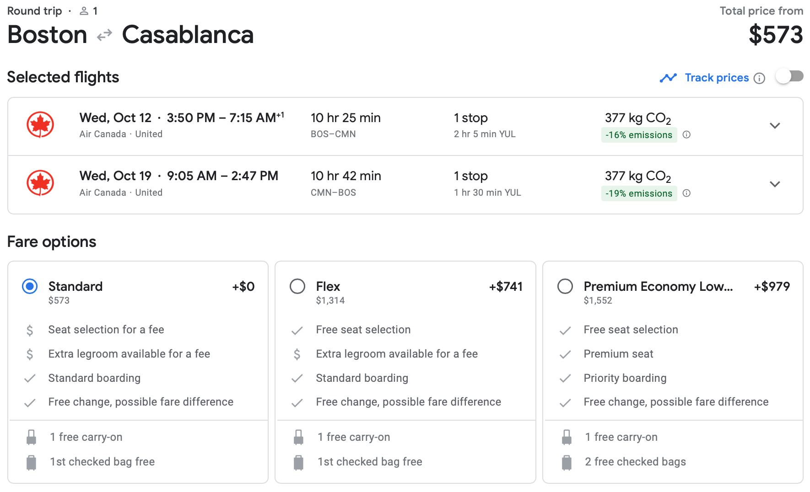
Task: Click the checked bags icon in Premium Economy
Action: pyautogui.click(x=567, y=462)
